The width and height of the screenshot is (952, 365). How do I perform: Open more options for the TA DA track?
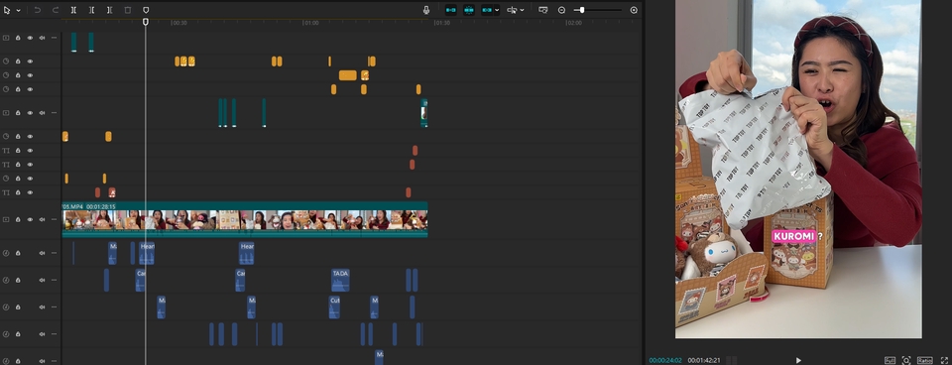pyautogui.click(x=54, y=280)
